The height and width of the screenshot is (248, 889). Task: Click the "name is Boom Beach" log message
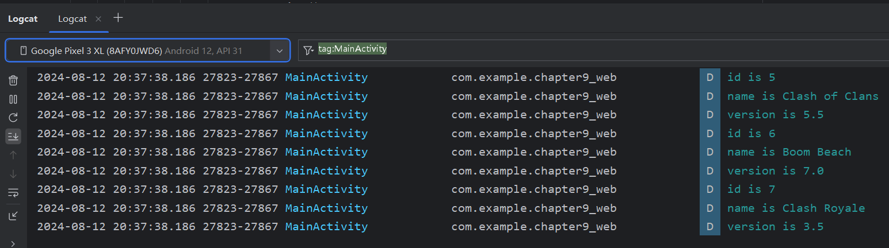(788, 152)
